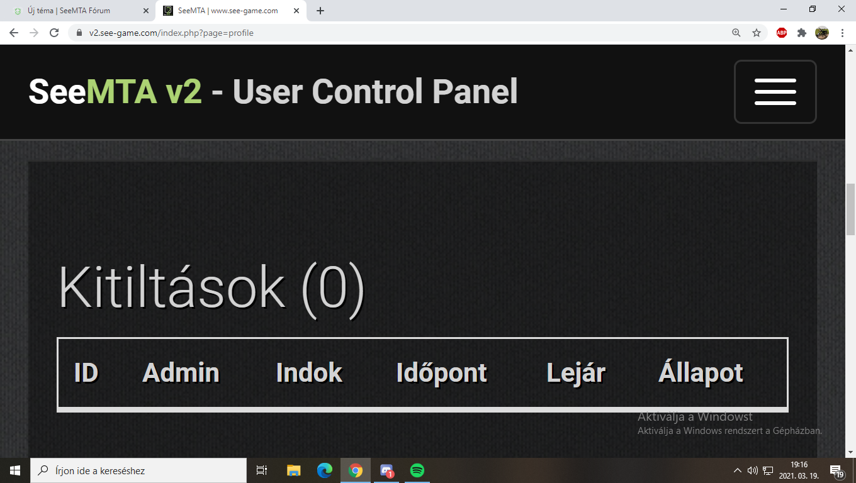Reload the current page
The width and height of the screenshot is (856, 483).
click(x=54, y=33)
